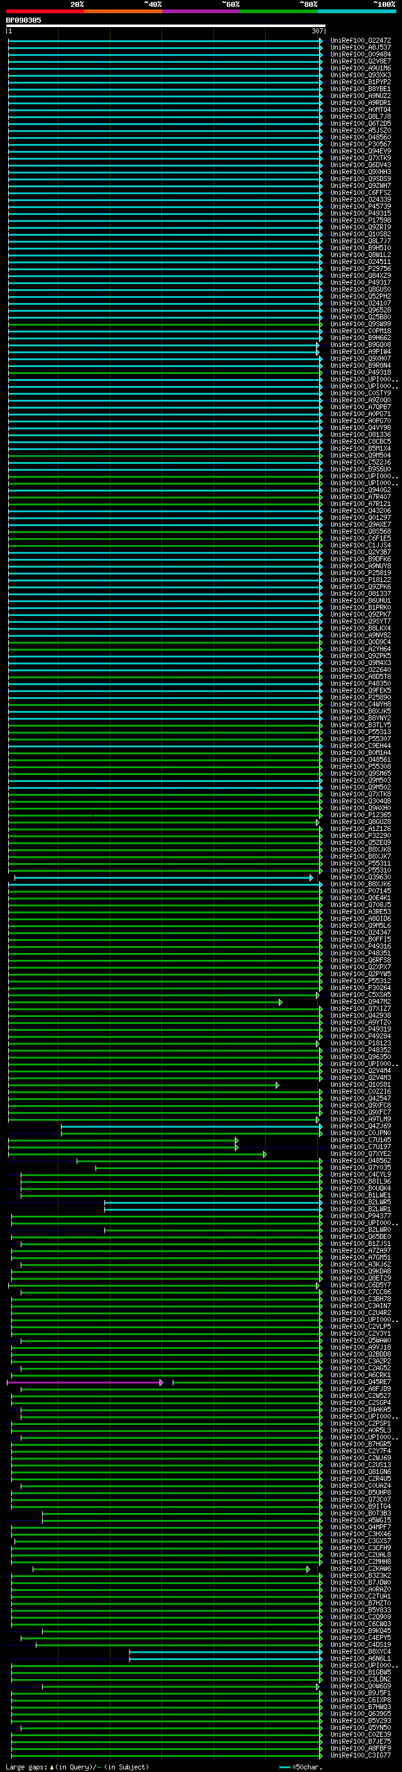Screen dimensions: 402x1772
Task: Select hit UniRef100_P12365
Action: (x=361, y=815)
